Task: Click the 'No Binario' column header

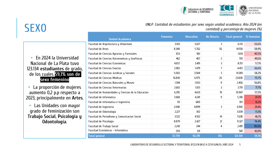Action: pyautogui.click(x=212, y=37)
